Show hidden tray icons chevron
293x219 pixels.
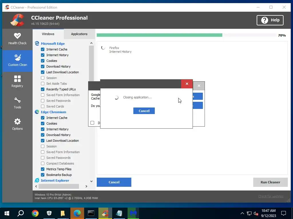(242, 213)
